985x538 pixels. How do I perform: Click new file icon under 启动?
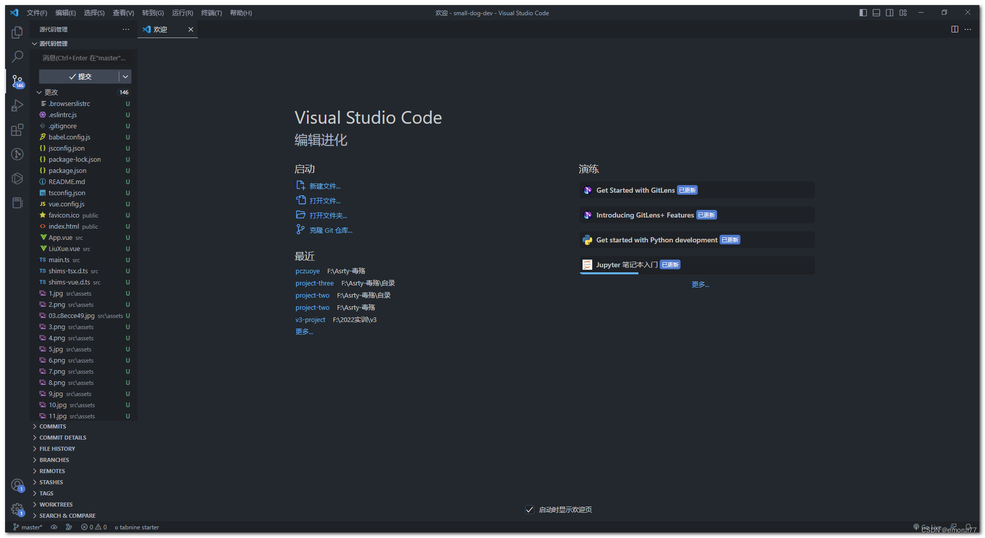300,186
